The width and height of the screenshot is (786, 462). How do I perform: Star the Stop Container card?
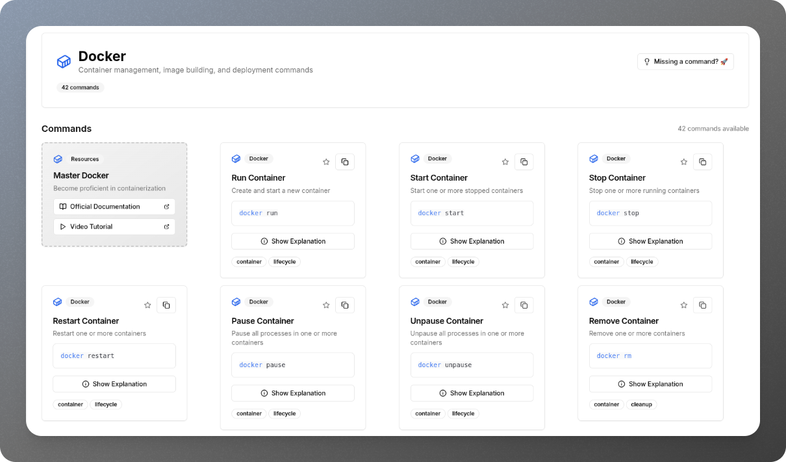(683, 162)
